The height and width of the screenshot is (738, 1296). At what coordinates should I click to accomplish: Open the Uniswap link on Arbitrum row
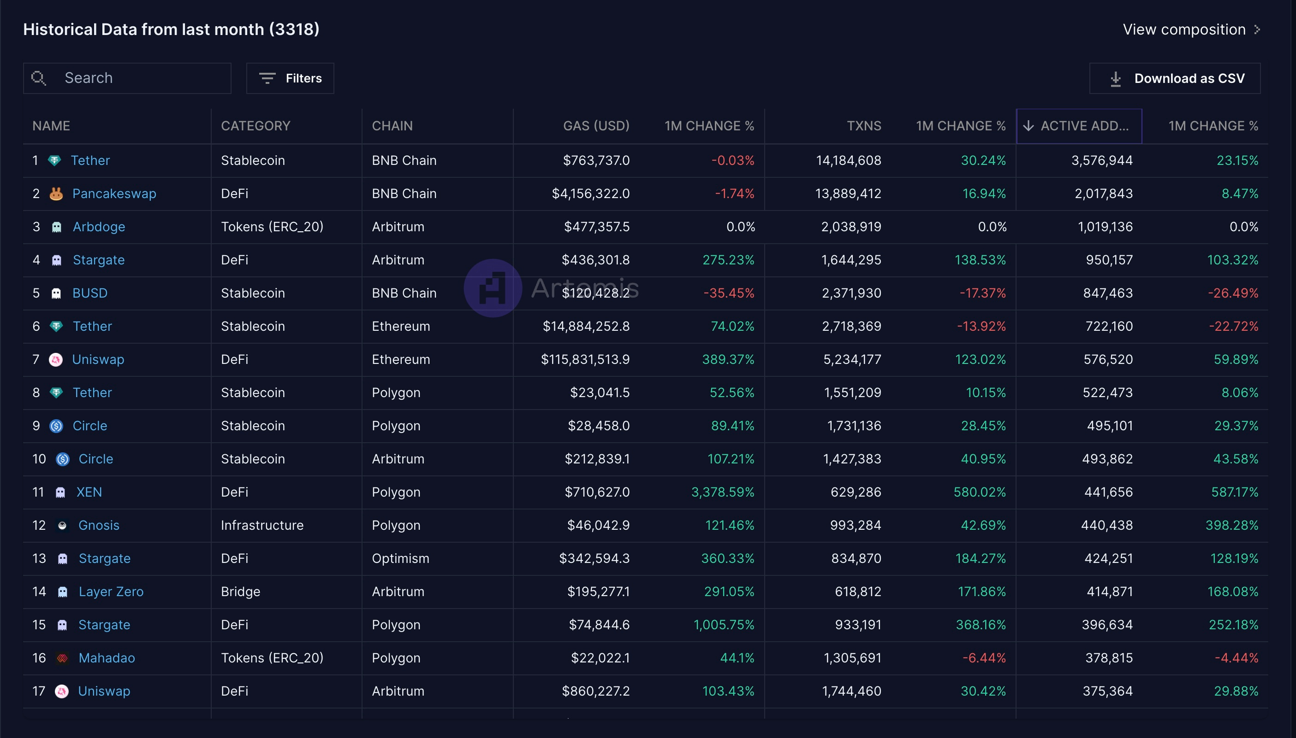pos(104,691)
